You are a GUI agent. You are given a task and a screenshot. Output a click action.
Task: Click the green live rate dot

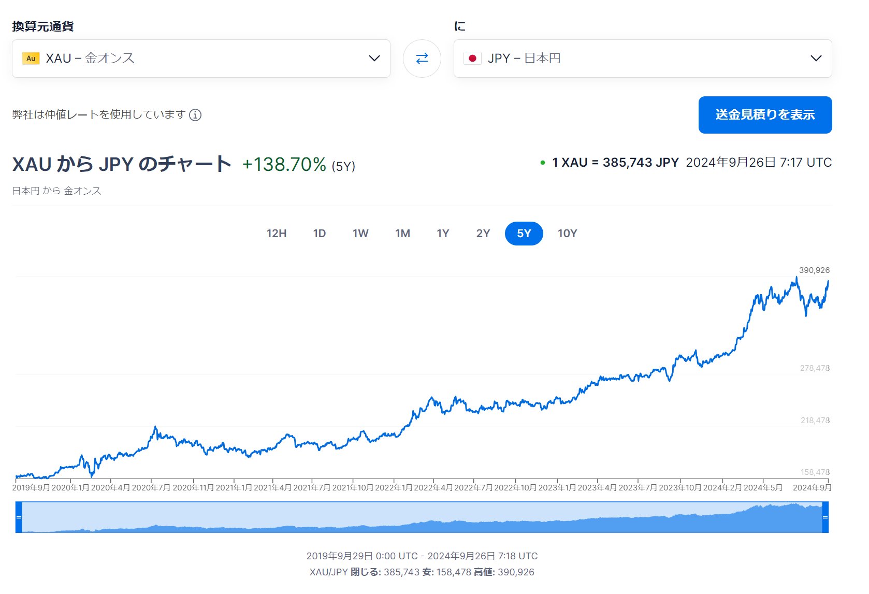[543, 163]
